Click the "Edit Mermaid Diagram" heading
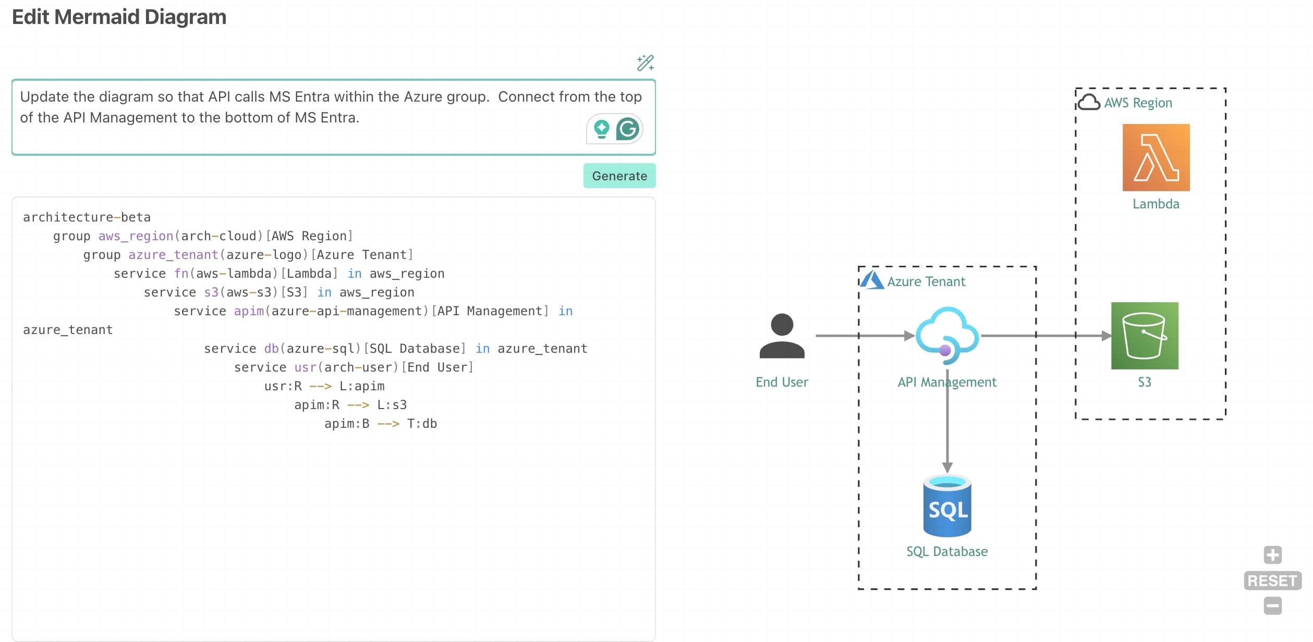Screen dimensions: 1313x642 [x=119, y=17]
